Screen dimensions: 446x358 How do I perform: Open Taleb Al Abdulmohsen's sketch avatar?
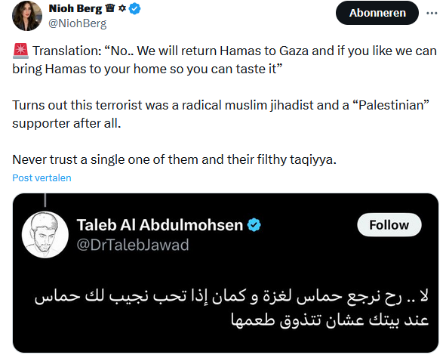(x=45, y=235)
